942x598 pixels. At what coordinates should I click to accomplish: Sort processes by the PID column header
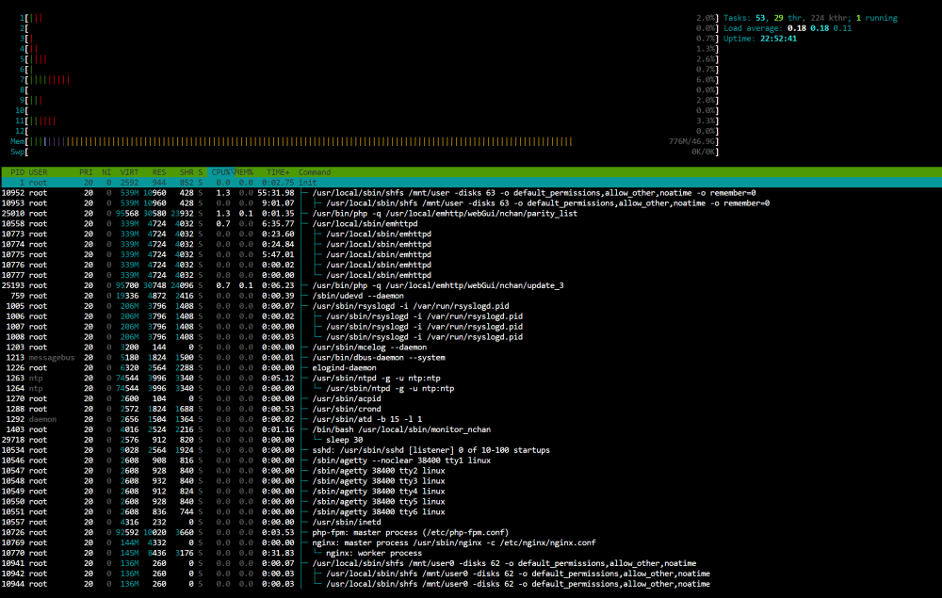click(17, 172)
